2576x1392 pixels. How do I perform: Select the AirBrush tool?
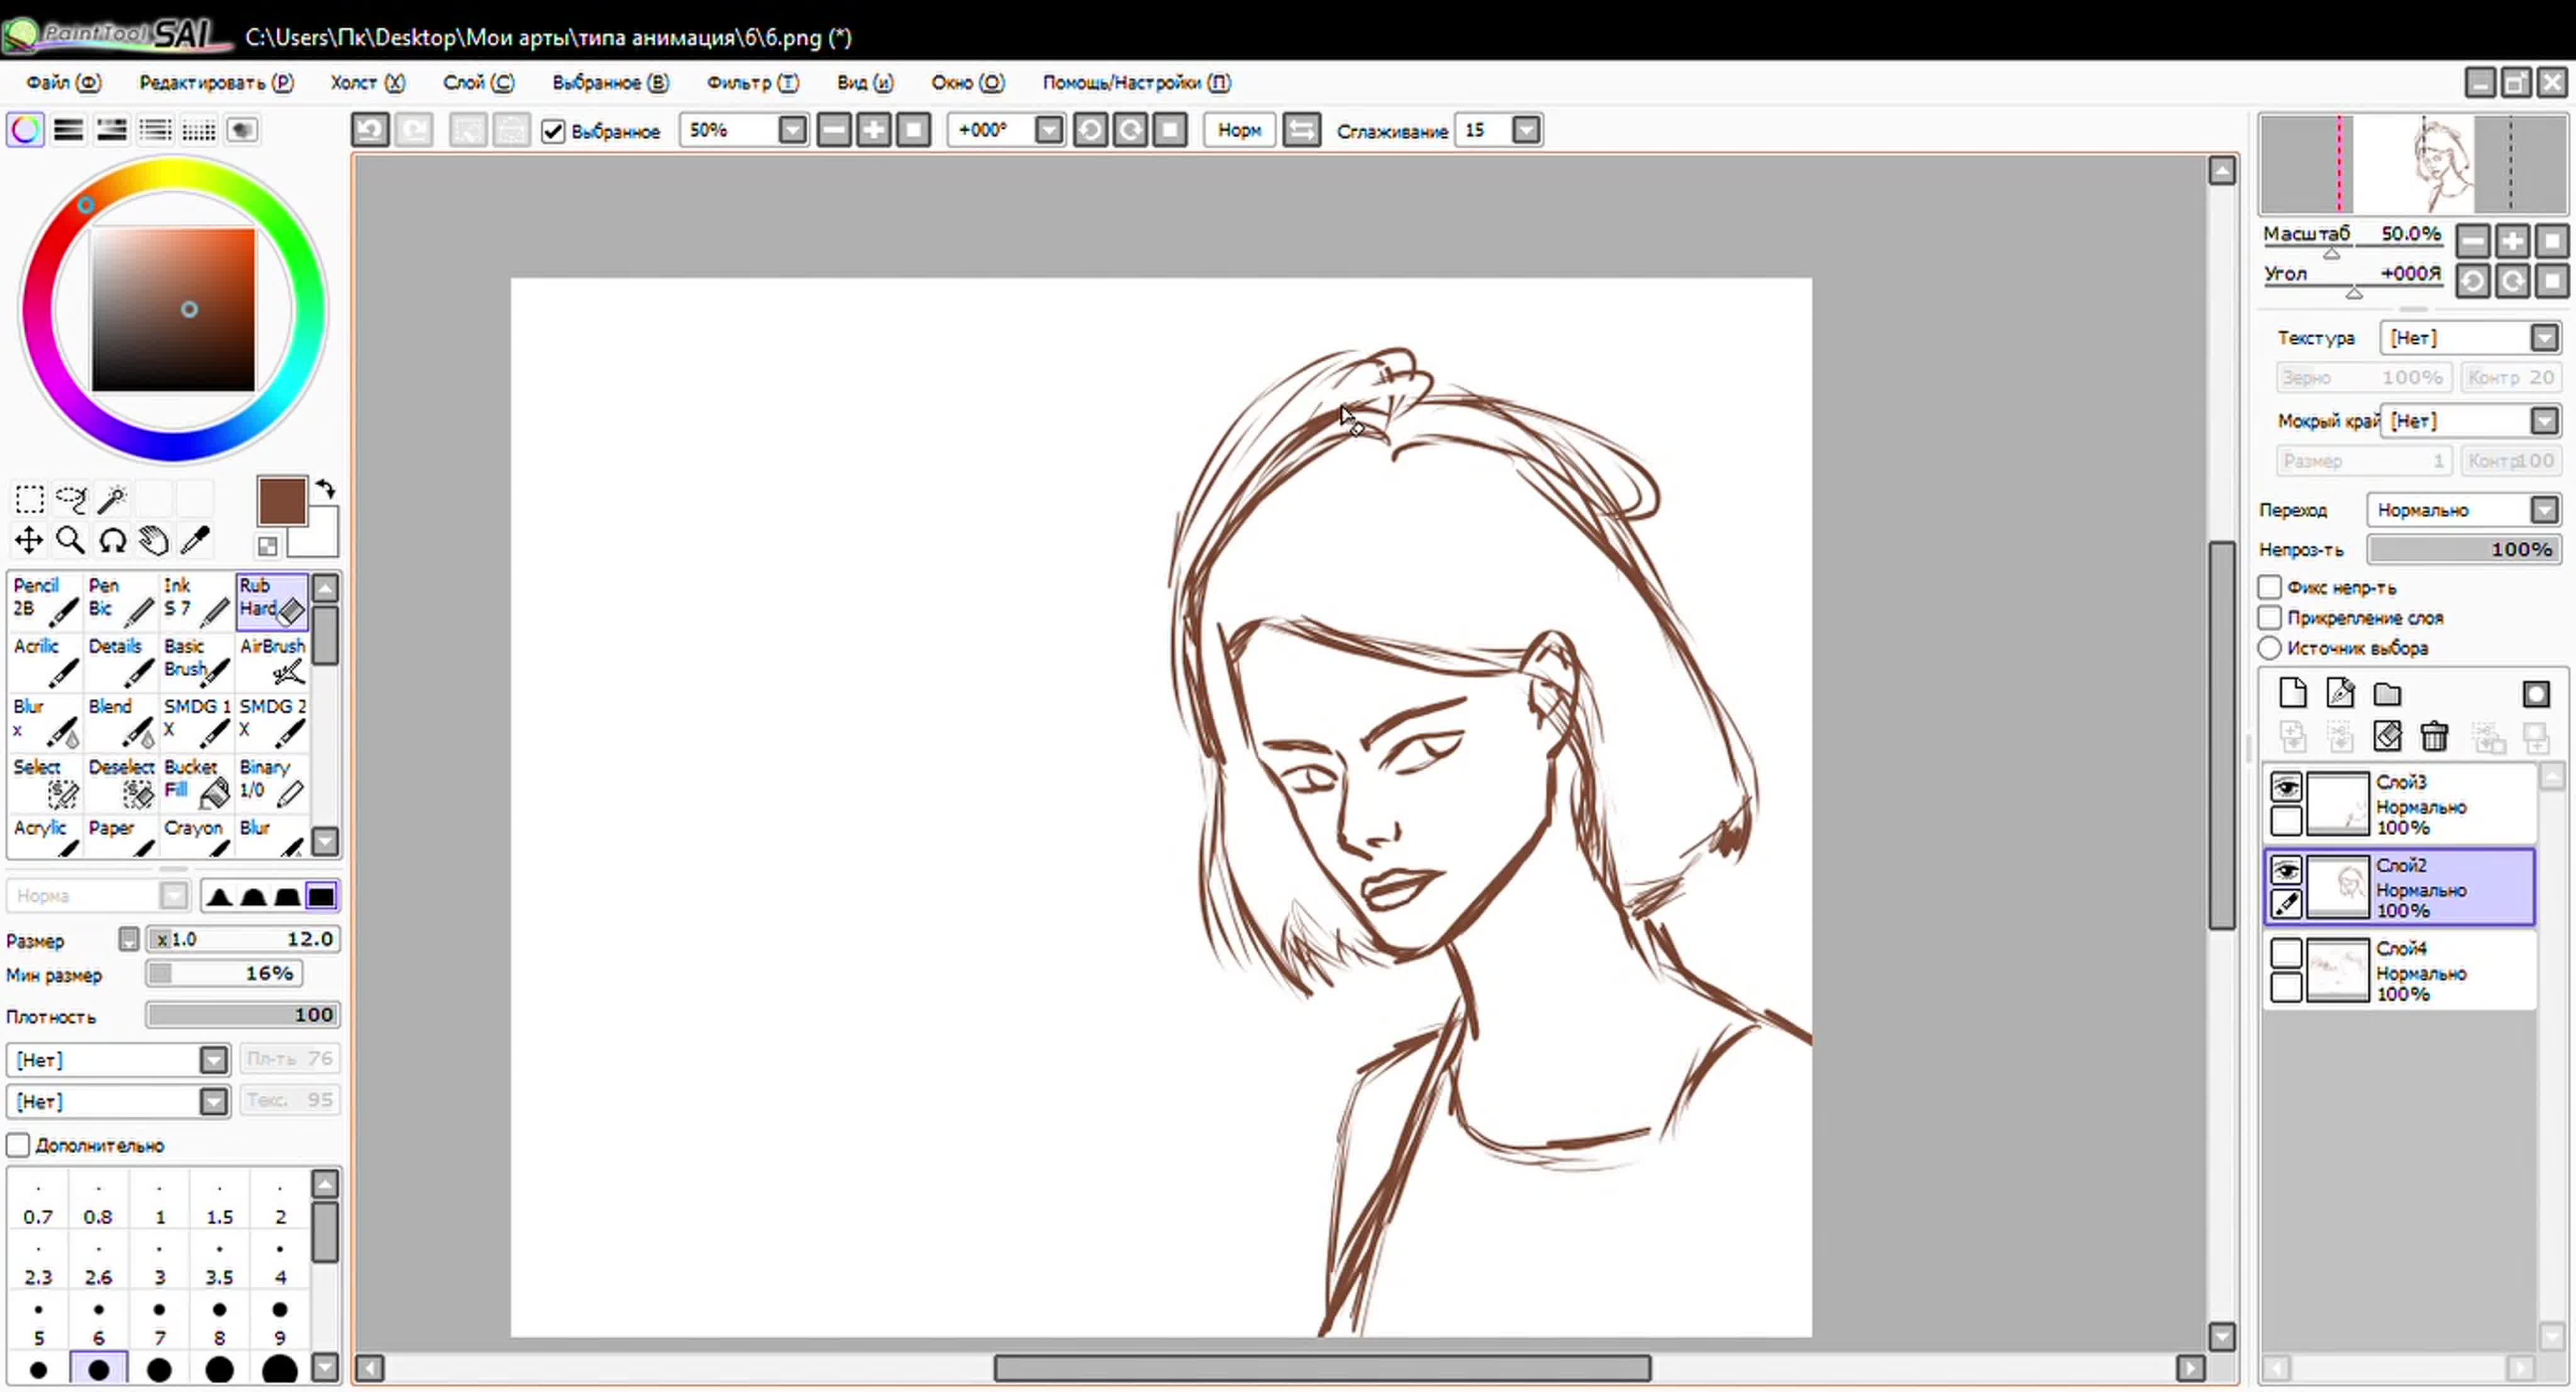272,659
